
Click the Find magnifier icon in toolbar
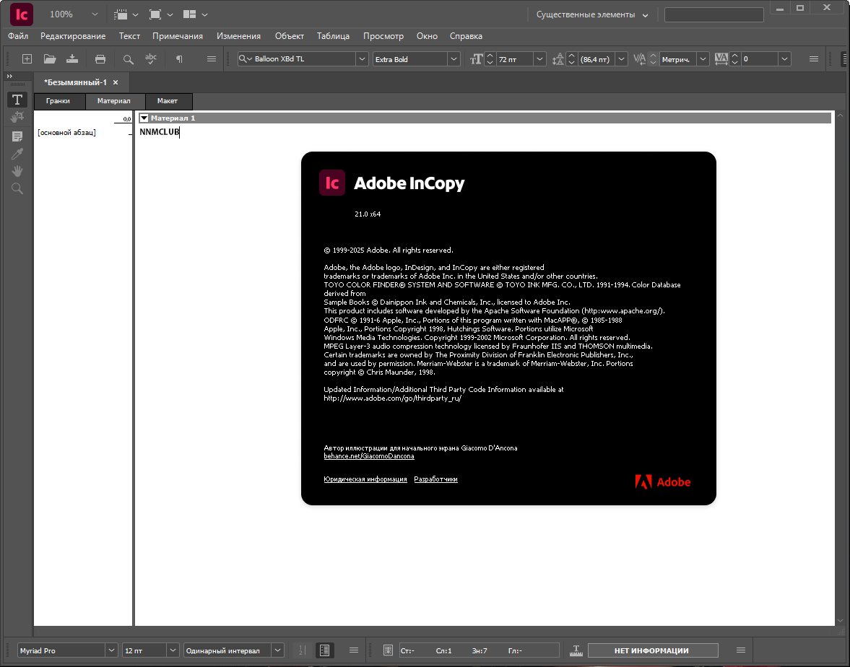tap(128, 59)
